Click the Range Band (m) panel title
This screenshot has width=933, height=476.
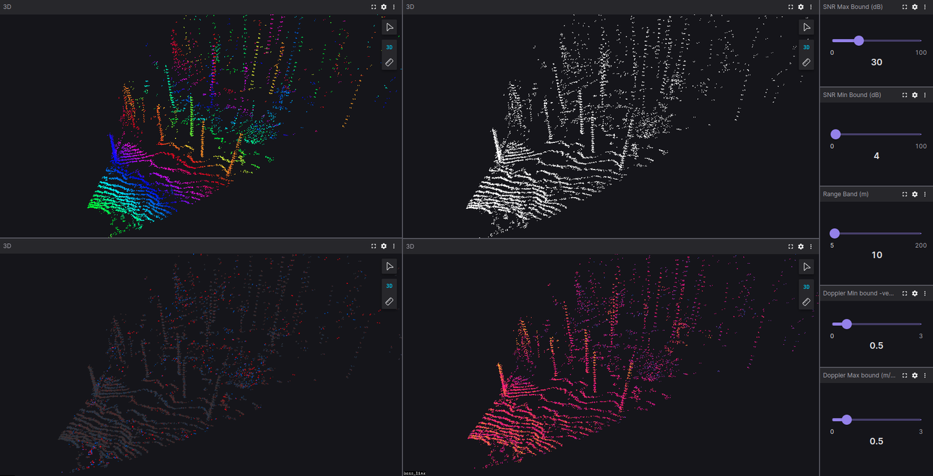846,194
